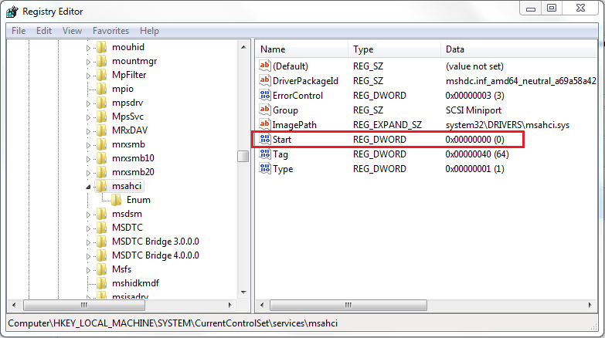This screenshot has height=338, width=605.
Task: Click the Registry Editor title bar icon
Action: (x=12, y=12)
